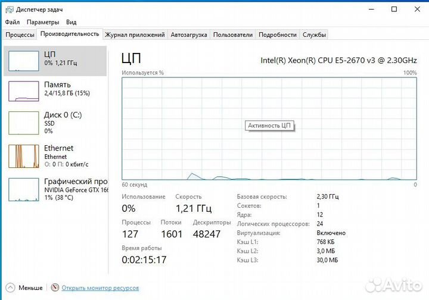
Task: Open the Параметры menu
Action: pyautogui.click(x=43, y=22)
